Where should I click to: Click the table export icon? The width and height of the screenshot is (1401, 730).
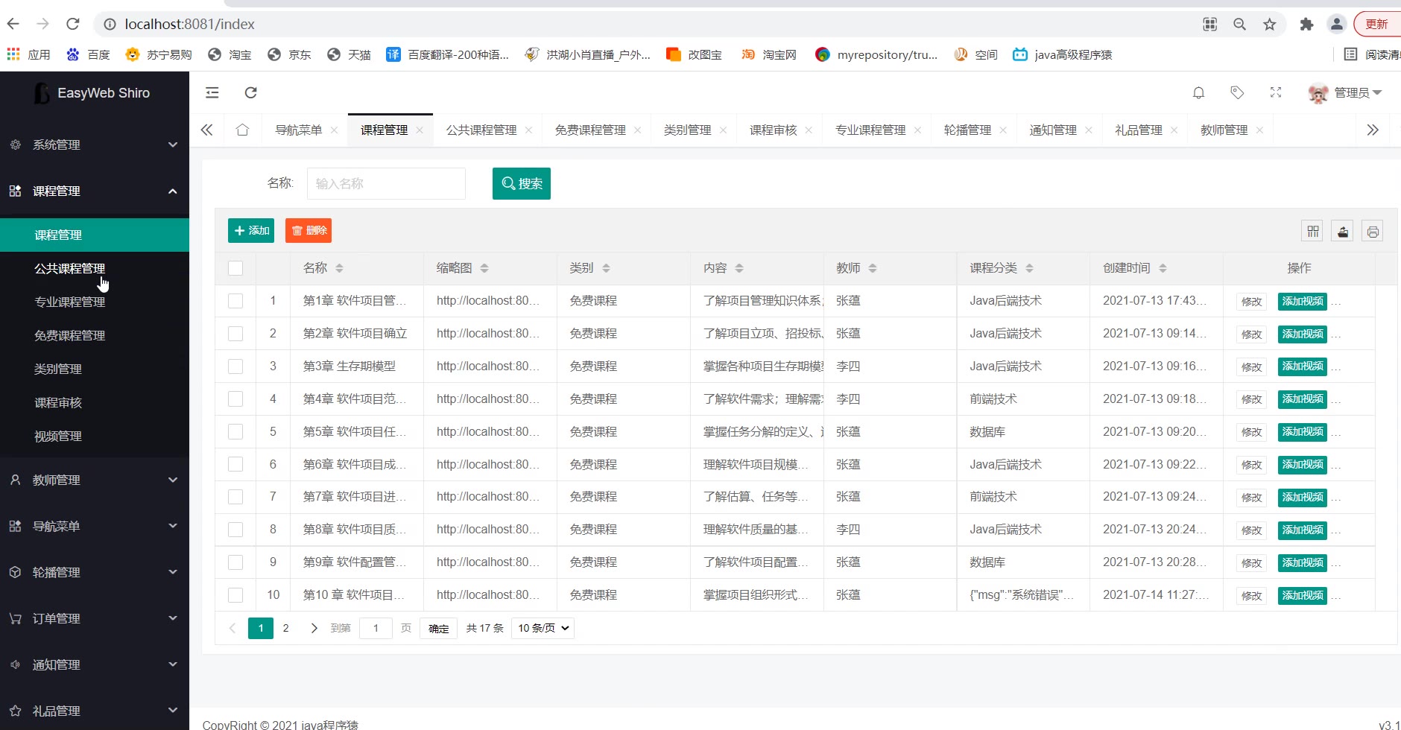[1343, 231]
